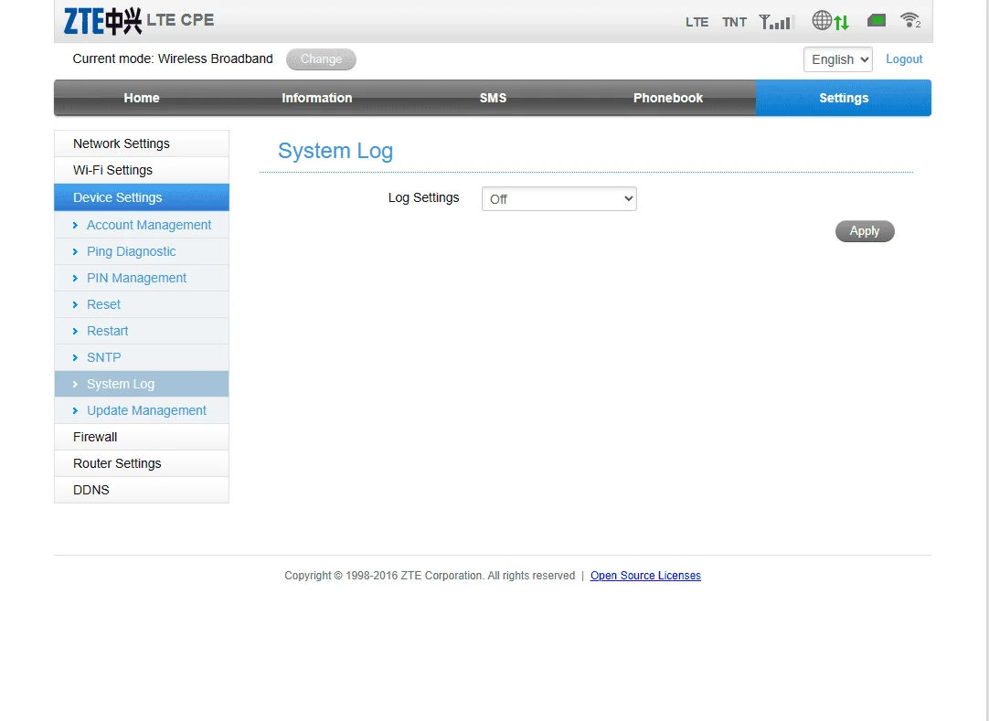The width and height of the screenshot is (989, 721).
Task: Open the Phonebook tab
Action: click(668, 98)
